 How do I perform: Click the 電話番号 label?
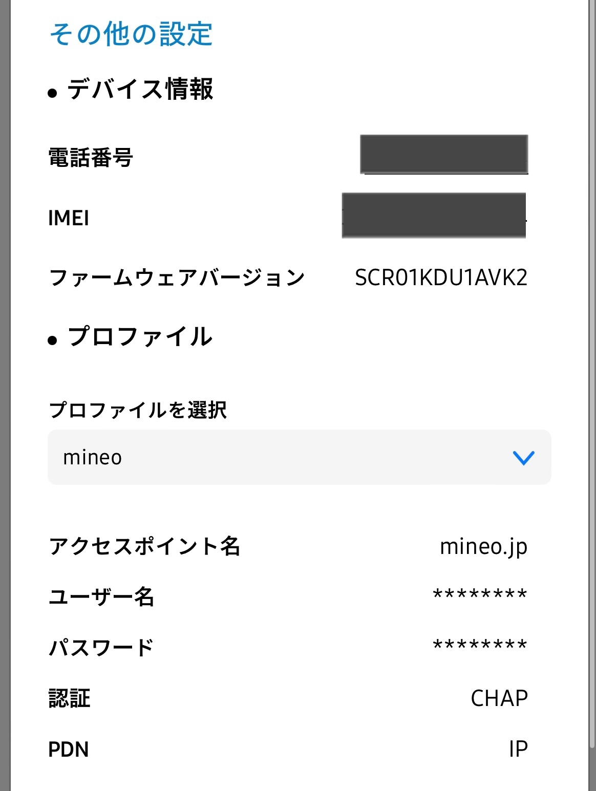click(x=91, y=157)
